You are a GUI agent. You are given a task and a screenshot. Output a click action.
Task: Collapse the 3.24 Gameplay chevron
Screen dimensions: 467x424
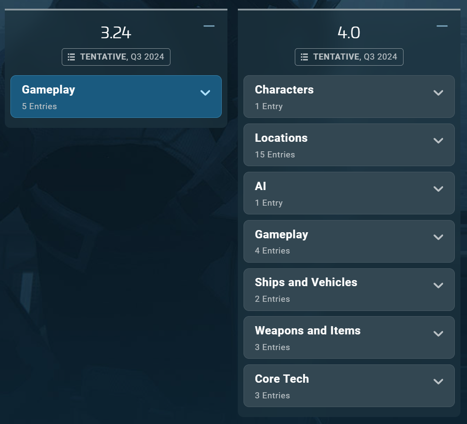pyautogui.click(x=205, y=93)
